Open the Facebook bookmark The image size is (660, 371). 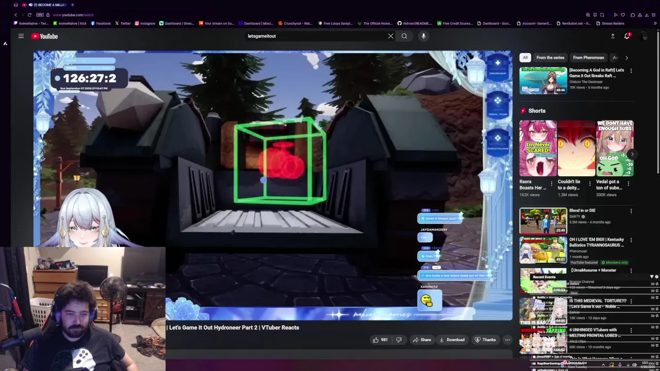pyautogui.click(x=101, y=23)
